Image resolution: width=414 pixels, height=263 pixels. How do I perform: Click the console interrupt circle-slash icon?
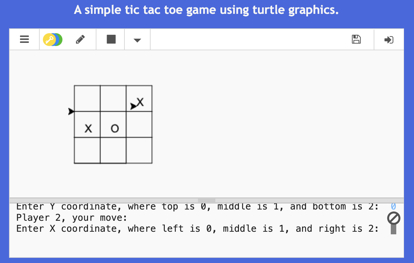[394, 218]
